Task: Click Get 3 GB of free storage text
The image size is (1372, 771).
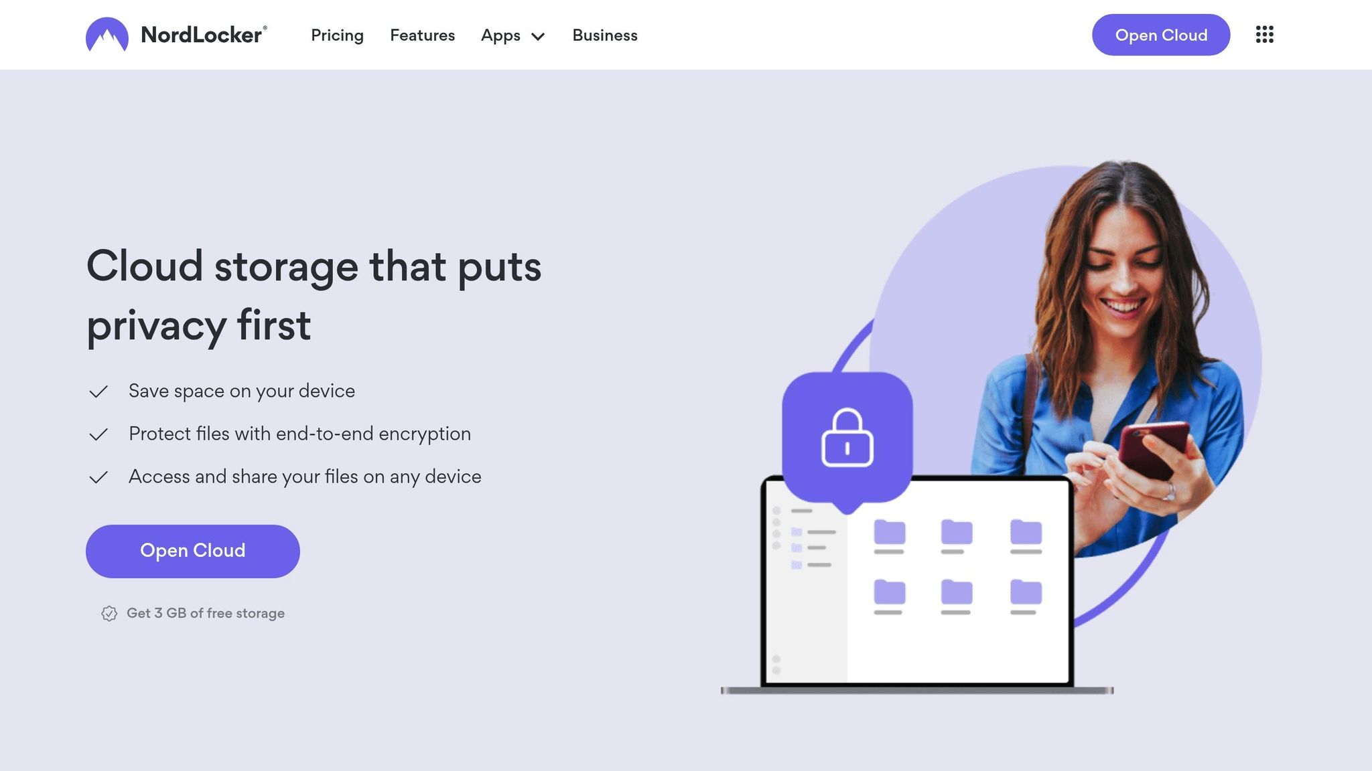Action: point(205,613)
